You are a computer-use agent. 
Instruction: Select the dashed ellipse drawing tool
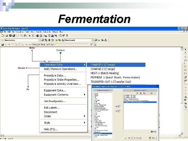point(186,70)
